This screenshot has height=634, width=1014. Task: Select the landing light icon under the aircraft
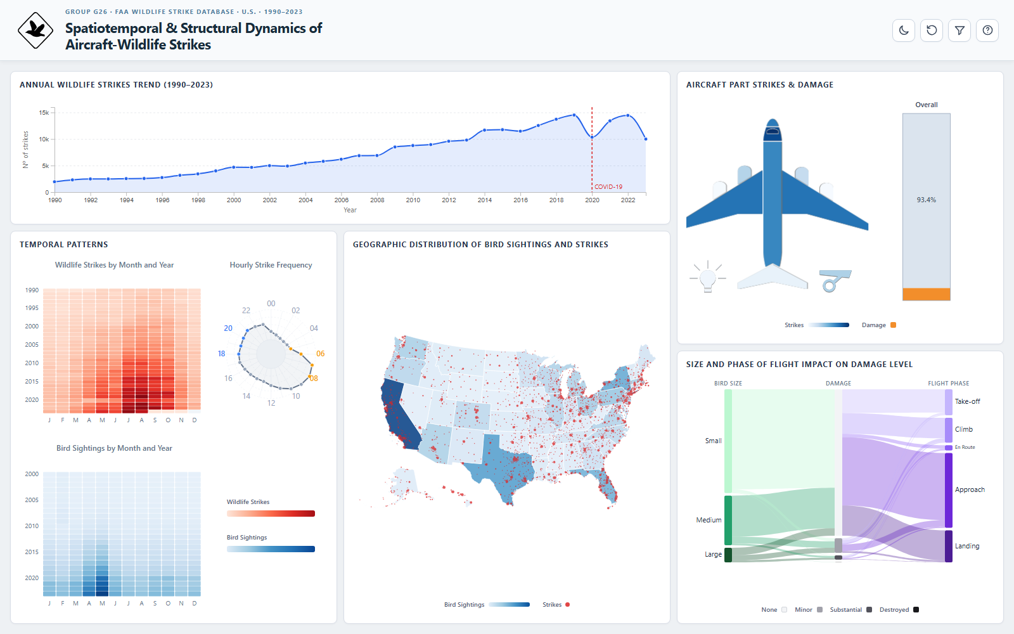708,276
